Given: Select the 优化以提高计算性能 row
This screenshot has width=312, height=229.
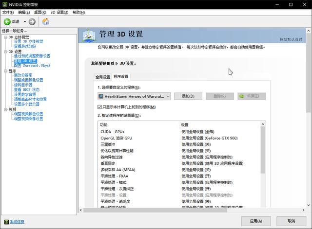Looking at the screenshot, I should [179, 151].
